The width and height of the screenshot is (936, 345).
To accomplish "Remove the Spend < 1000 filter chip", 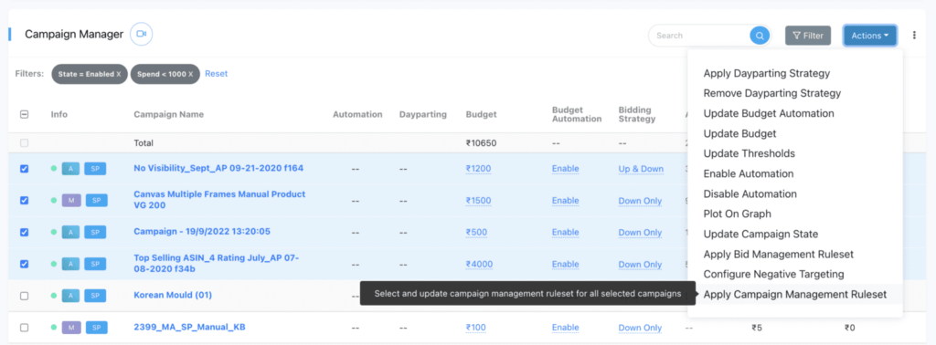I will pos(191,74).
